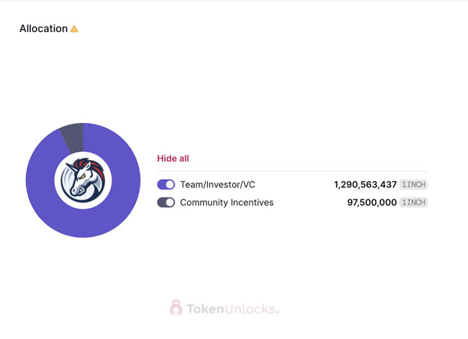This screenshot has height=339, width=468.
Task: Click the Team/Investor/VC legend label
Action: 217,185
